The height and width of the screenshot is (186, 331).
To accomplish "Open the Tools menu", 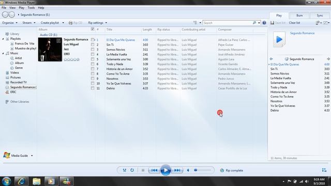I will tap(31, 8).
